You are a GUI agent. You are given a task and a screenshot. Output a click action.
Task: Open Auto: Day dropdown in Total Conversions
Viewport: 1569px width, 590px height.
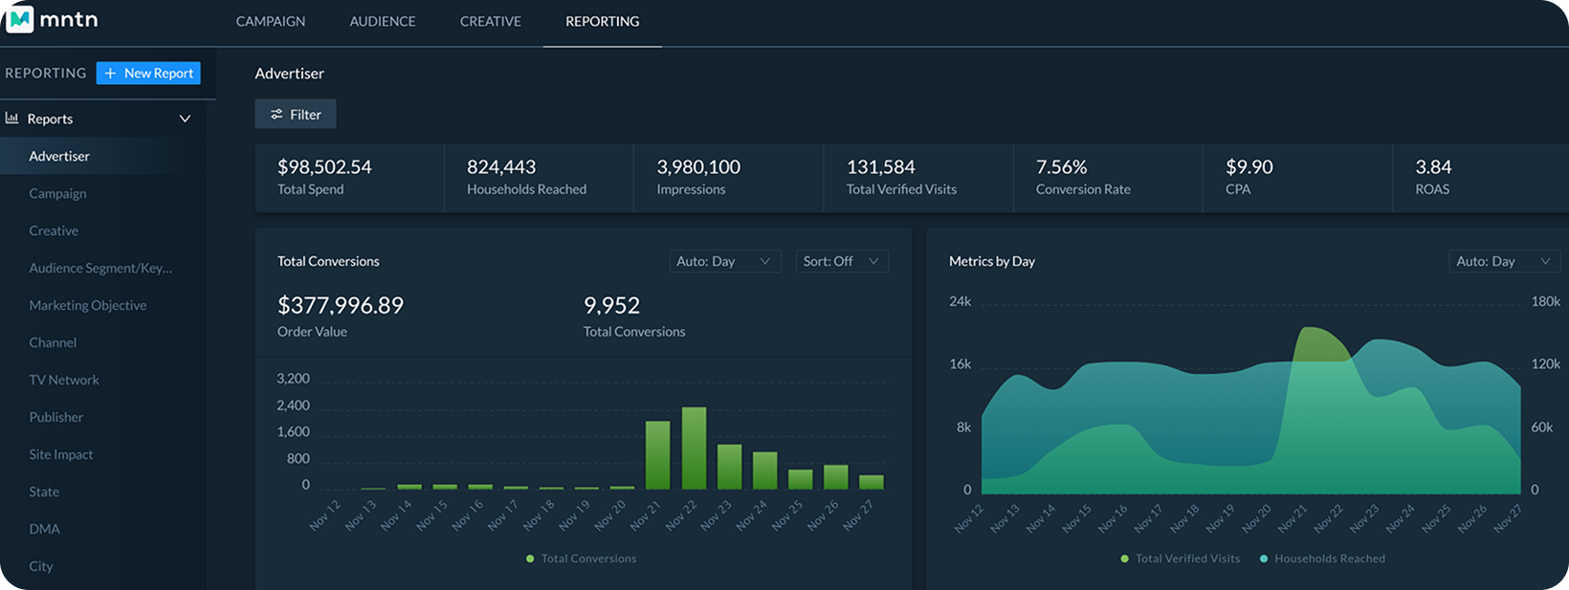tap(724, 261)
